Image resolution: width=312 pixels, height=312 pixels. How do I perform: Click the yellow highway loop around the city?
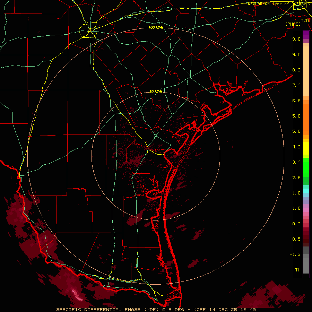click(88, 30)
